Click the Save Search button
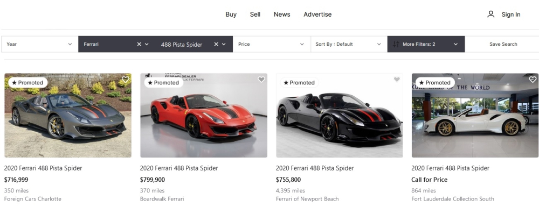Image resolution: width=539 pixels, height=214 pixels. tap(503, 44)
